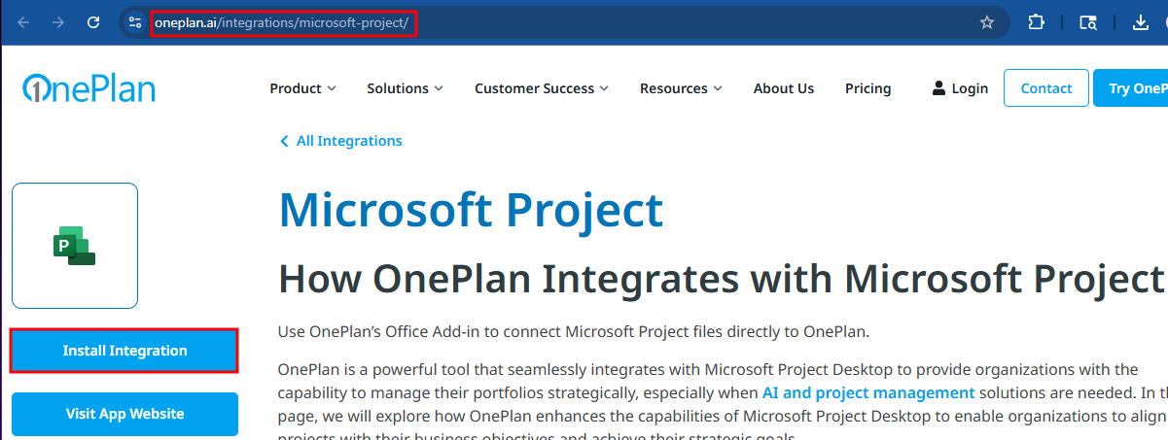
Task: Go to the Pricing page
Action: point(868,88)
